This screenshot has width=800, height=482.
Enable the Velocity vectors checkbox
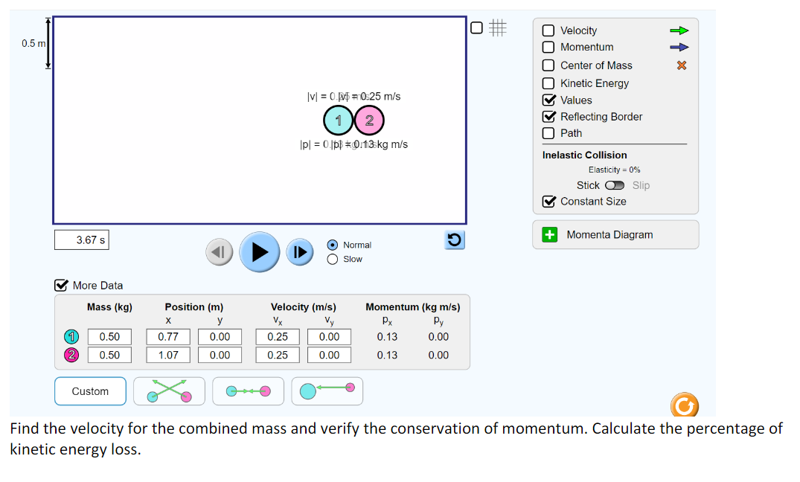[x=549, y=30]
